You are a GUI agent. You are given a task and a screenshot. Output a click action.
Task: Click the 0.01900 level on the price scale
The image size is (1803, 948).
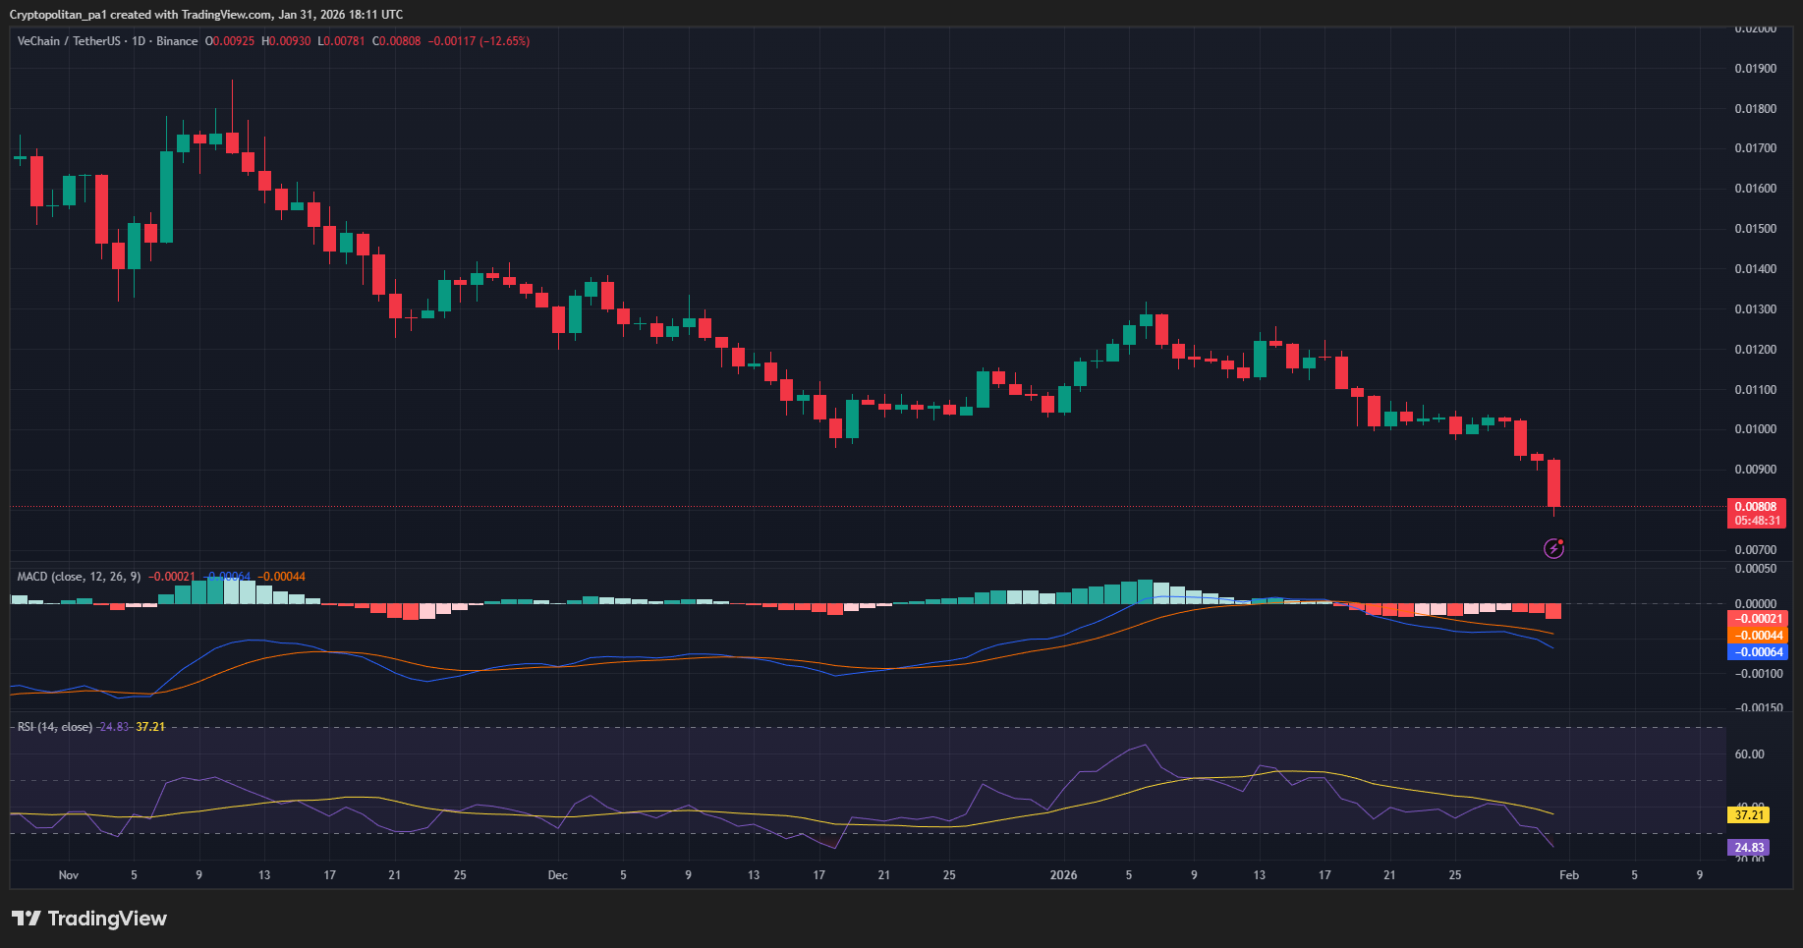tap(1756, 67)
